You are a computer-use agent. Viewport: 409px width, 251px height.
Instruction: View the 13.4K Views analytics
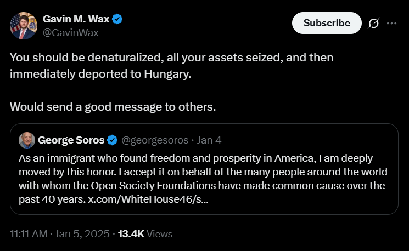pos(145,234)
